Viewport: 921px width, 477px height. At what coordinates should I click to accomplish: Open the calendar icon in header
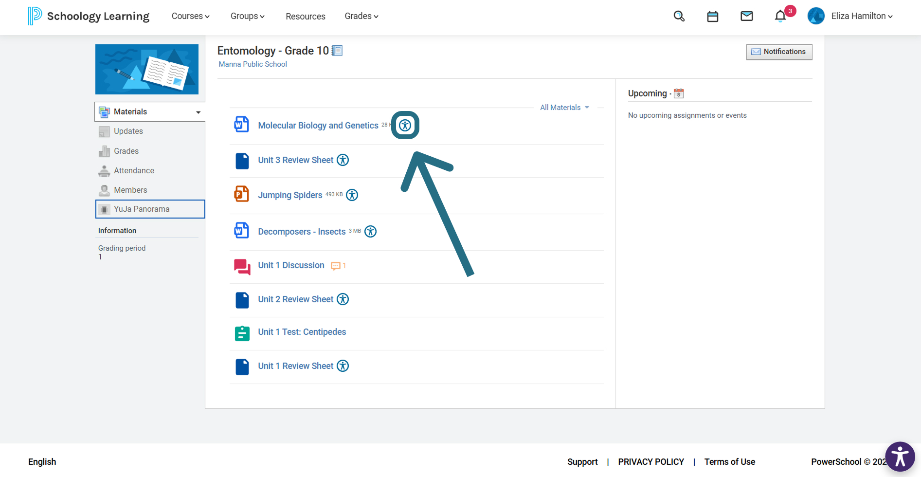[x=713, y=17]
